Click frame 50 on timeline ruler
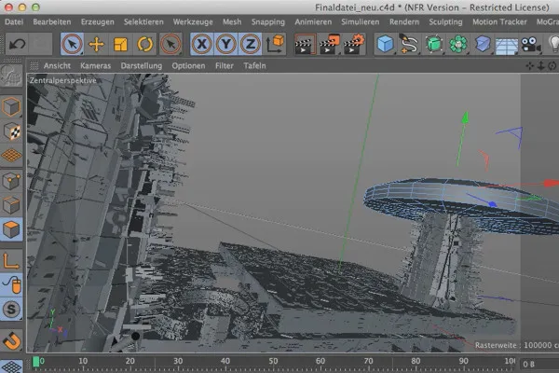 [x=273, y=361]
